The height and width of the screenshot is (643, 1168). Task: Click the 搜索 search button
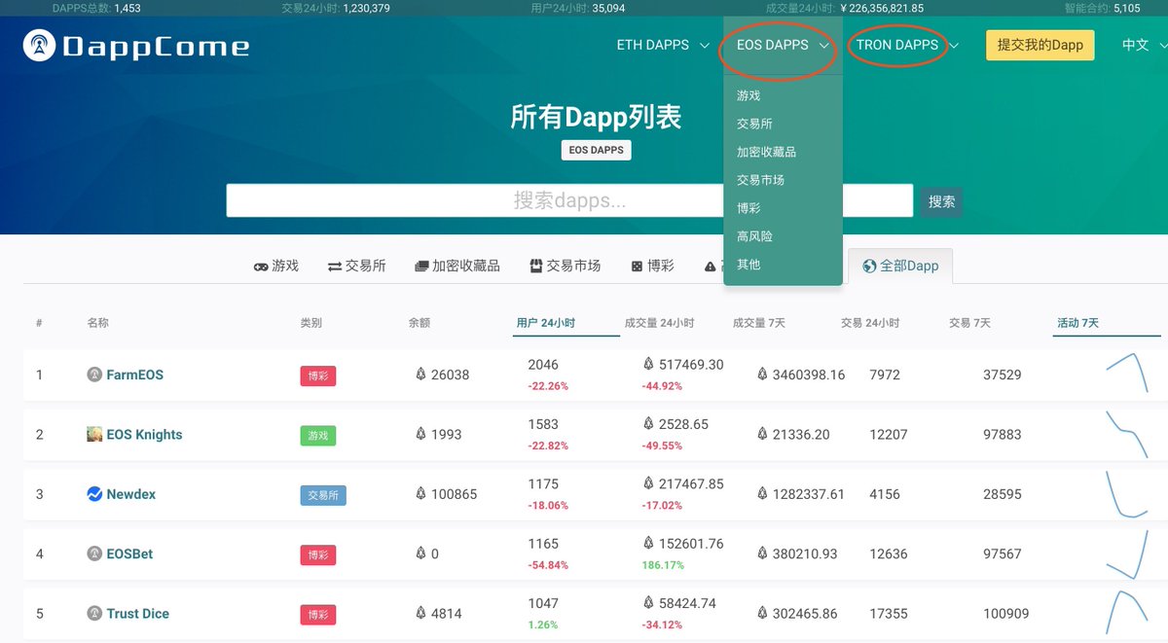click(x=941, y=201)
